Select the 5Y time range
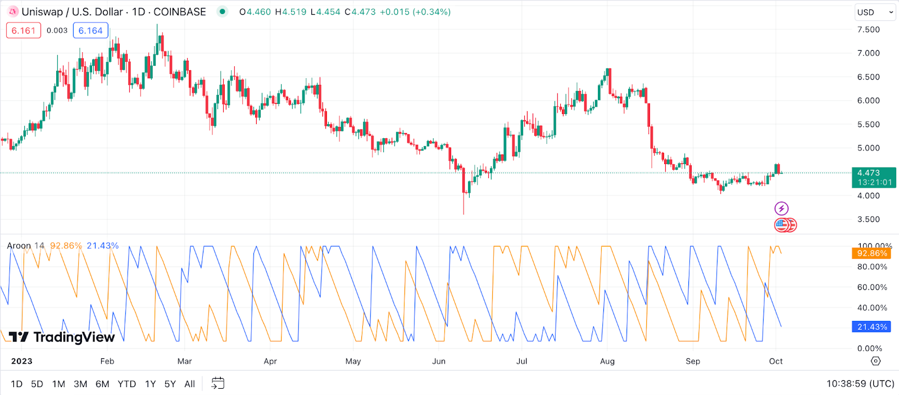899x395 pixels. [x=170, y=384]
